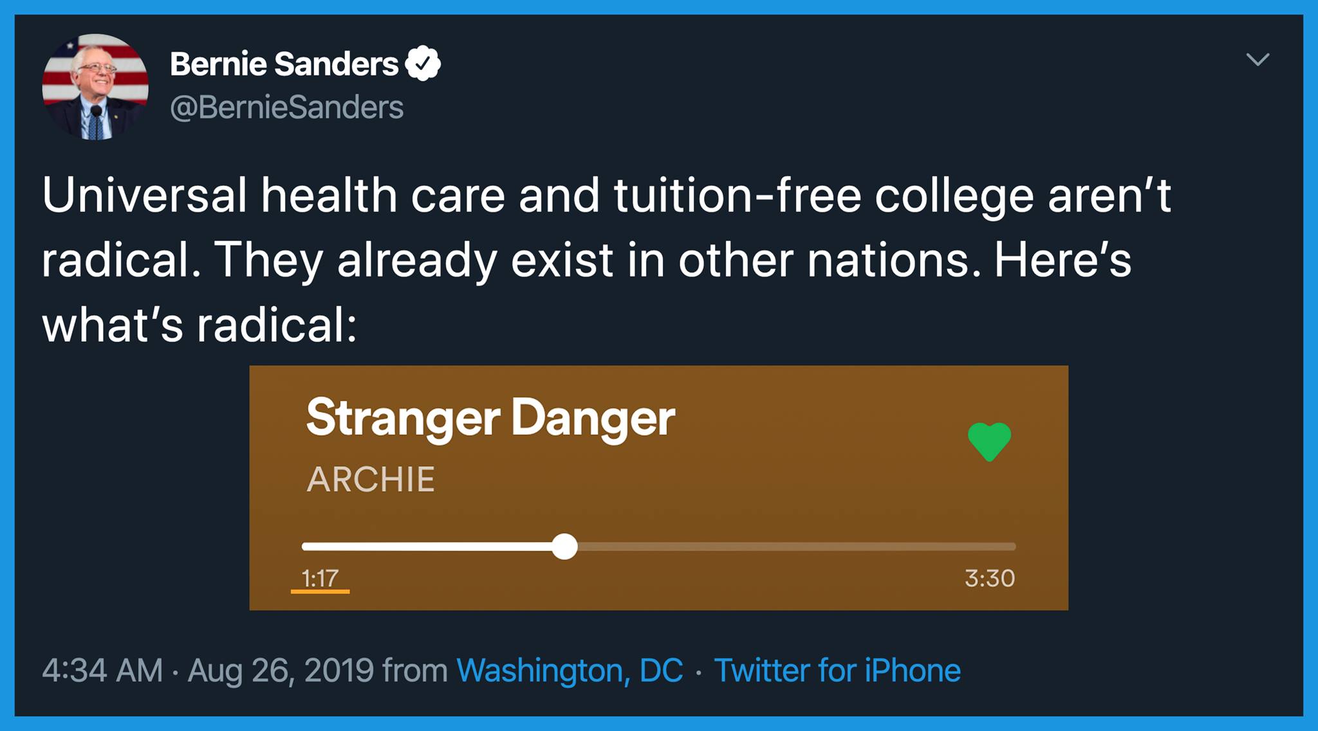Open the @BernieSanders handle link
The height and width of the screenshot is (731, 1318).
coord(286,107)
